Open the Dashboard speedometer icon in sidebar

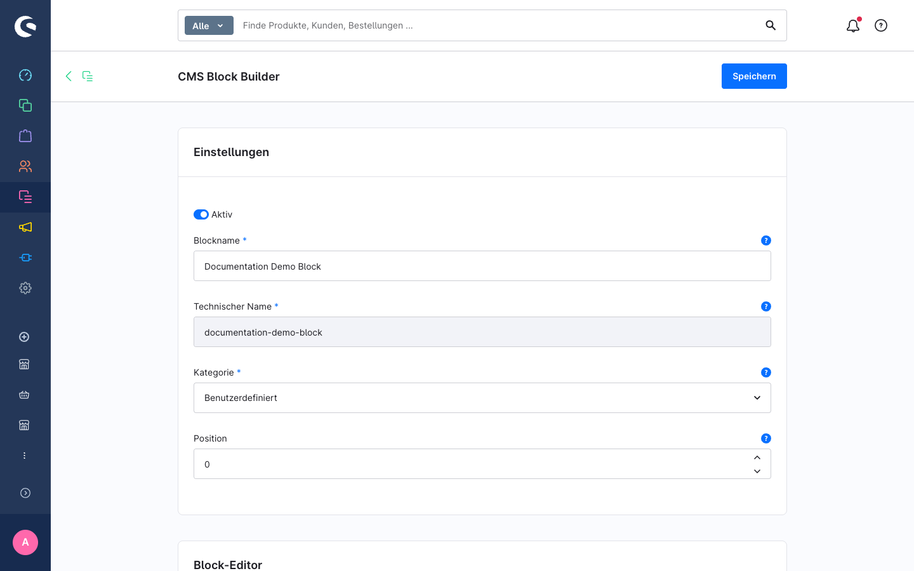point(25,75)
